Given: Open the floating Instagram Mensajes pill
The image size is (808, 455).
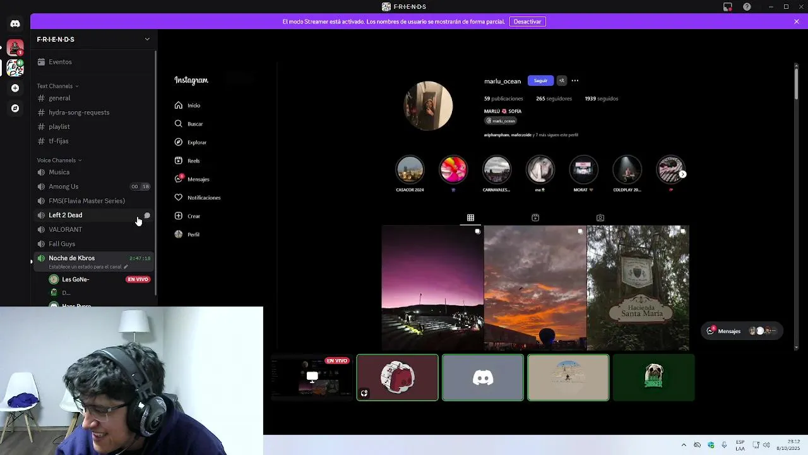Looking at the screenshot, I should coord(742,331).
